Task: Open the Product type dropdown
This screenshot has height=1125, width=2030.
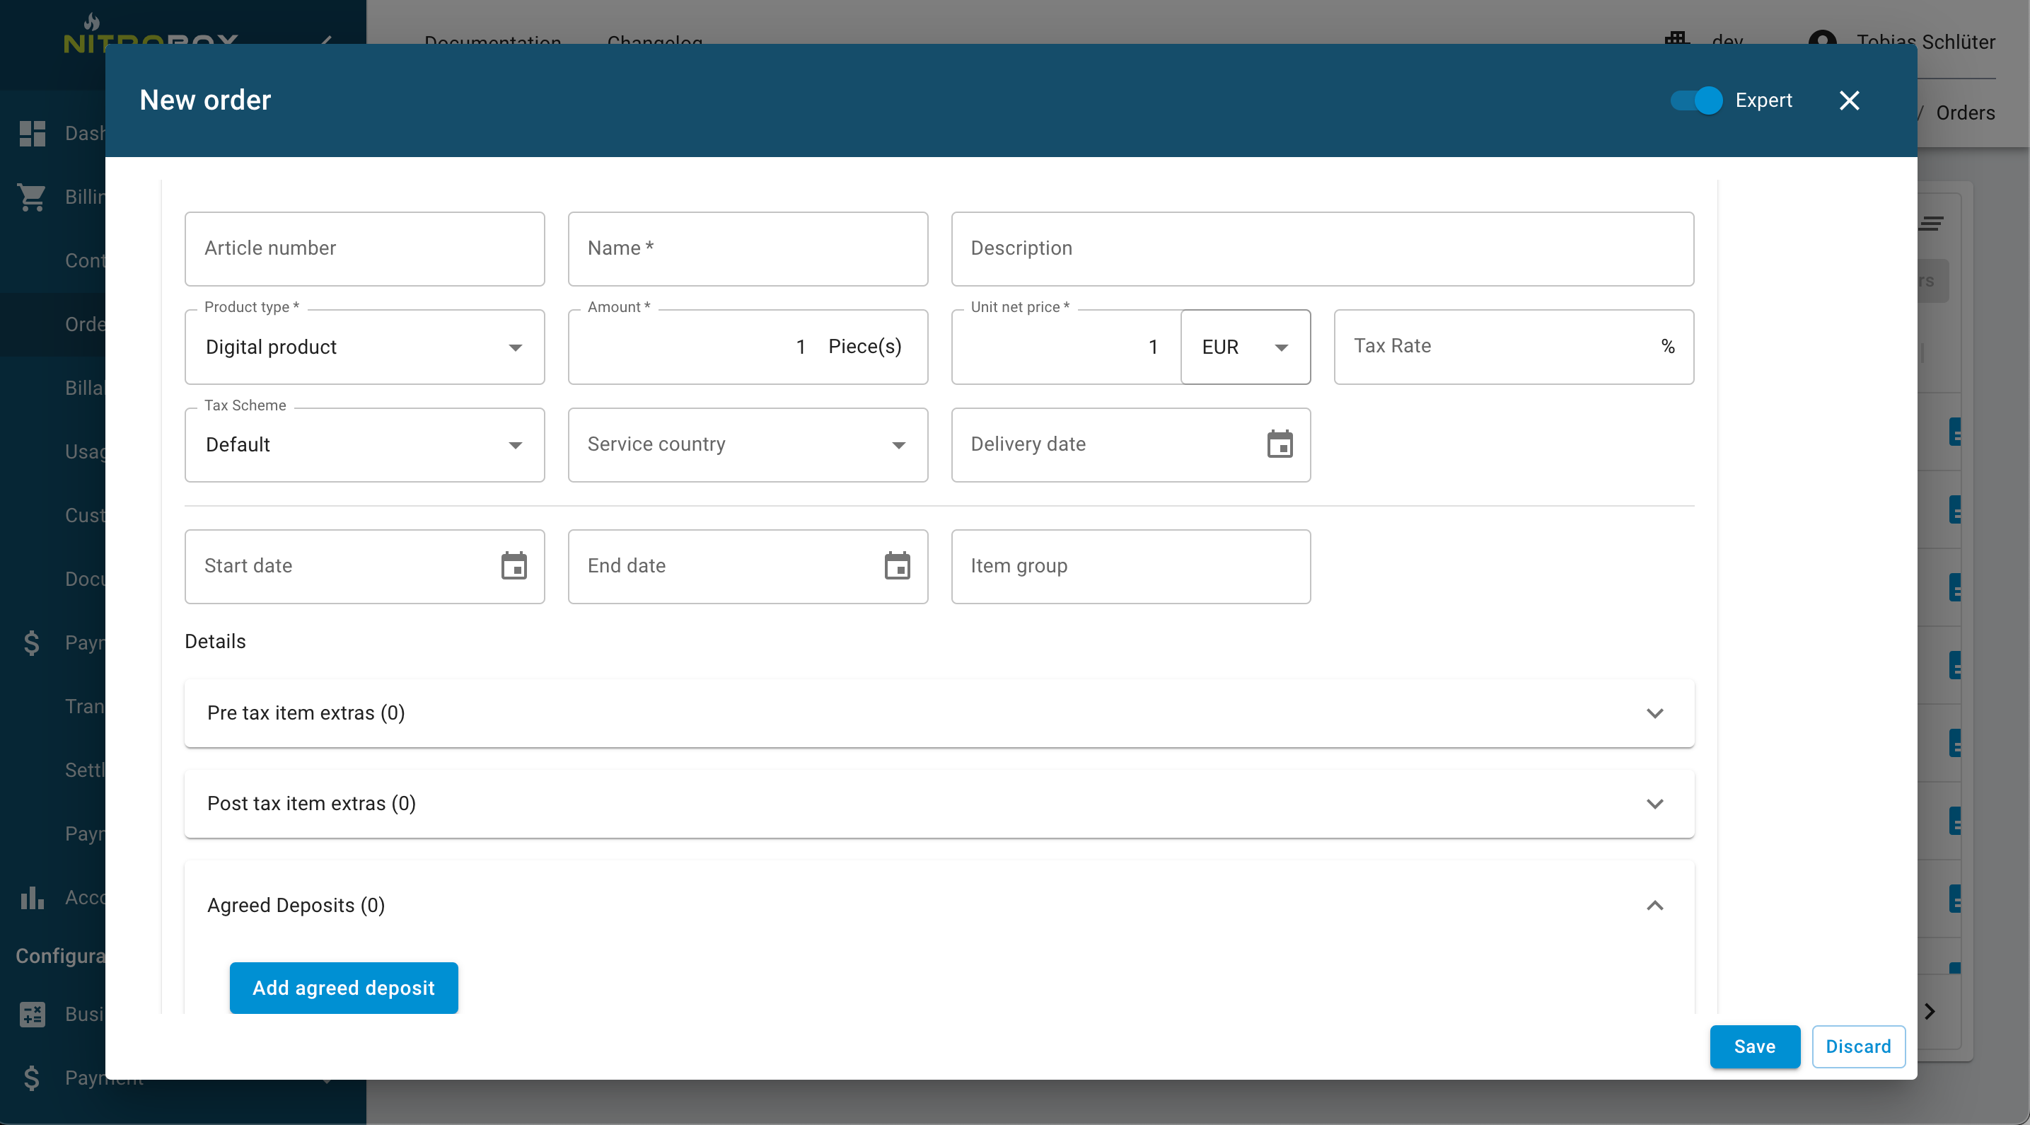Action: tap(364, 347)
